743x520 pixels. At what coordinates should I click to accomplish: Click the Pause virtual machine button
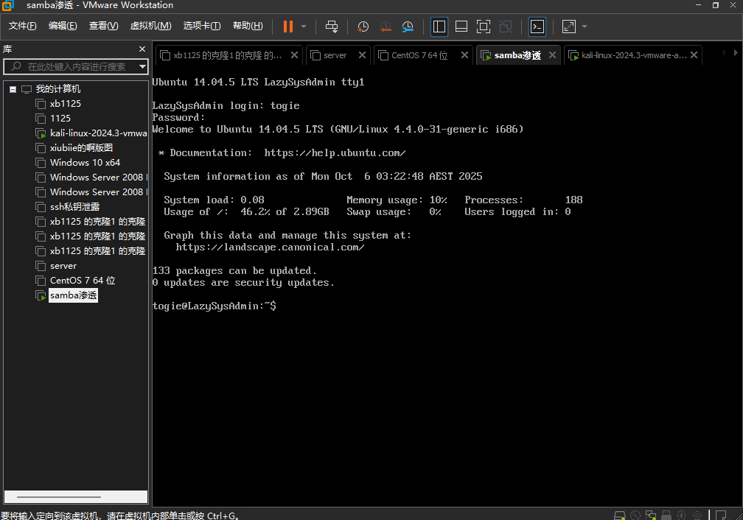tap(287, 27)
